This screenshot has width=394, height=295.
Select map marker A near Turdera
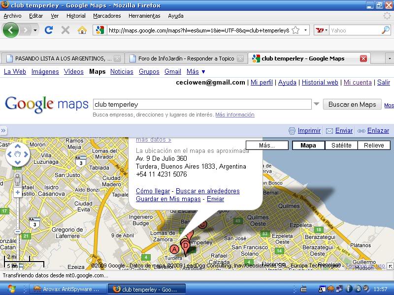click(x=174, y=249)
